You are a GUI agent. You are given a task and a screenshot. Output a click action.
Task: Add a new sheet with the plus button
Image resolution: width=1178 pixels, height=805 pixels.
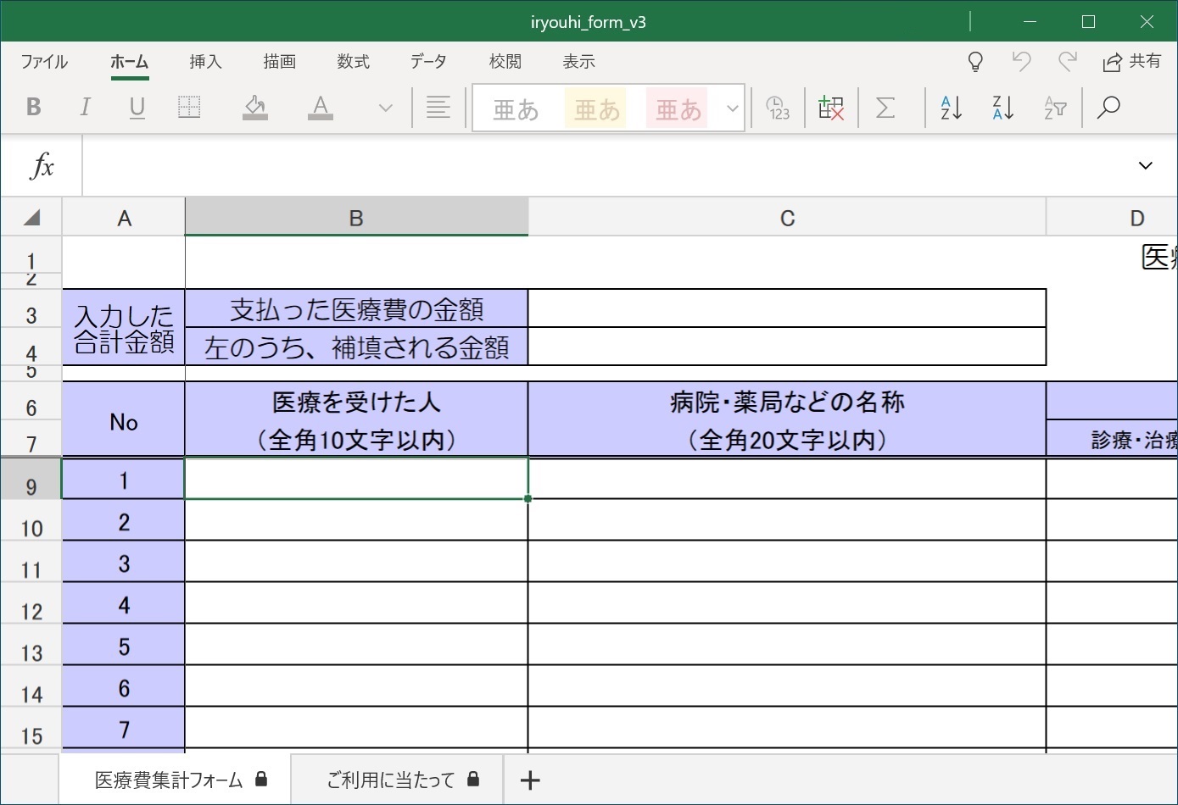530,779
